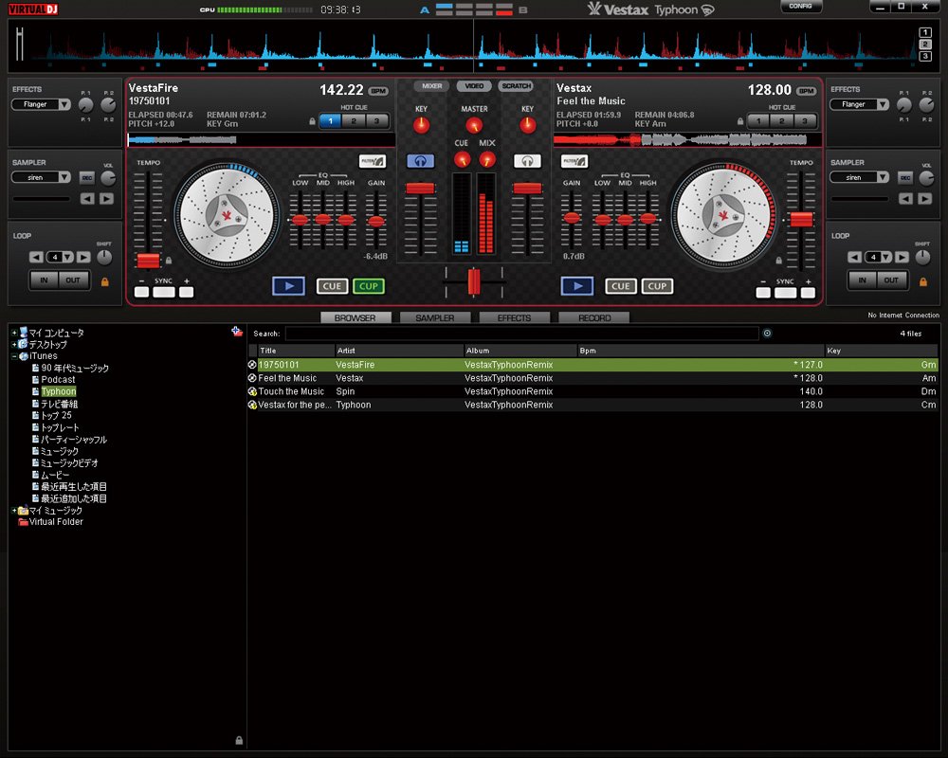Click the hot cue lock on right deck
The width and height of the screenshot is (948, 758).
tap(739, 121)
